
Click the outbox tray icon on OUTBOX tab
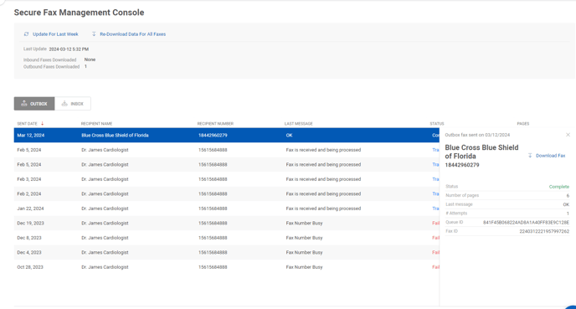click(x=24, y=104)
